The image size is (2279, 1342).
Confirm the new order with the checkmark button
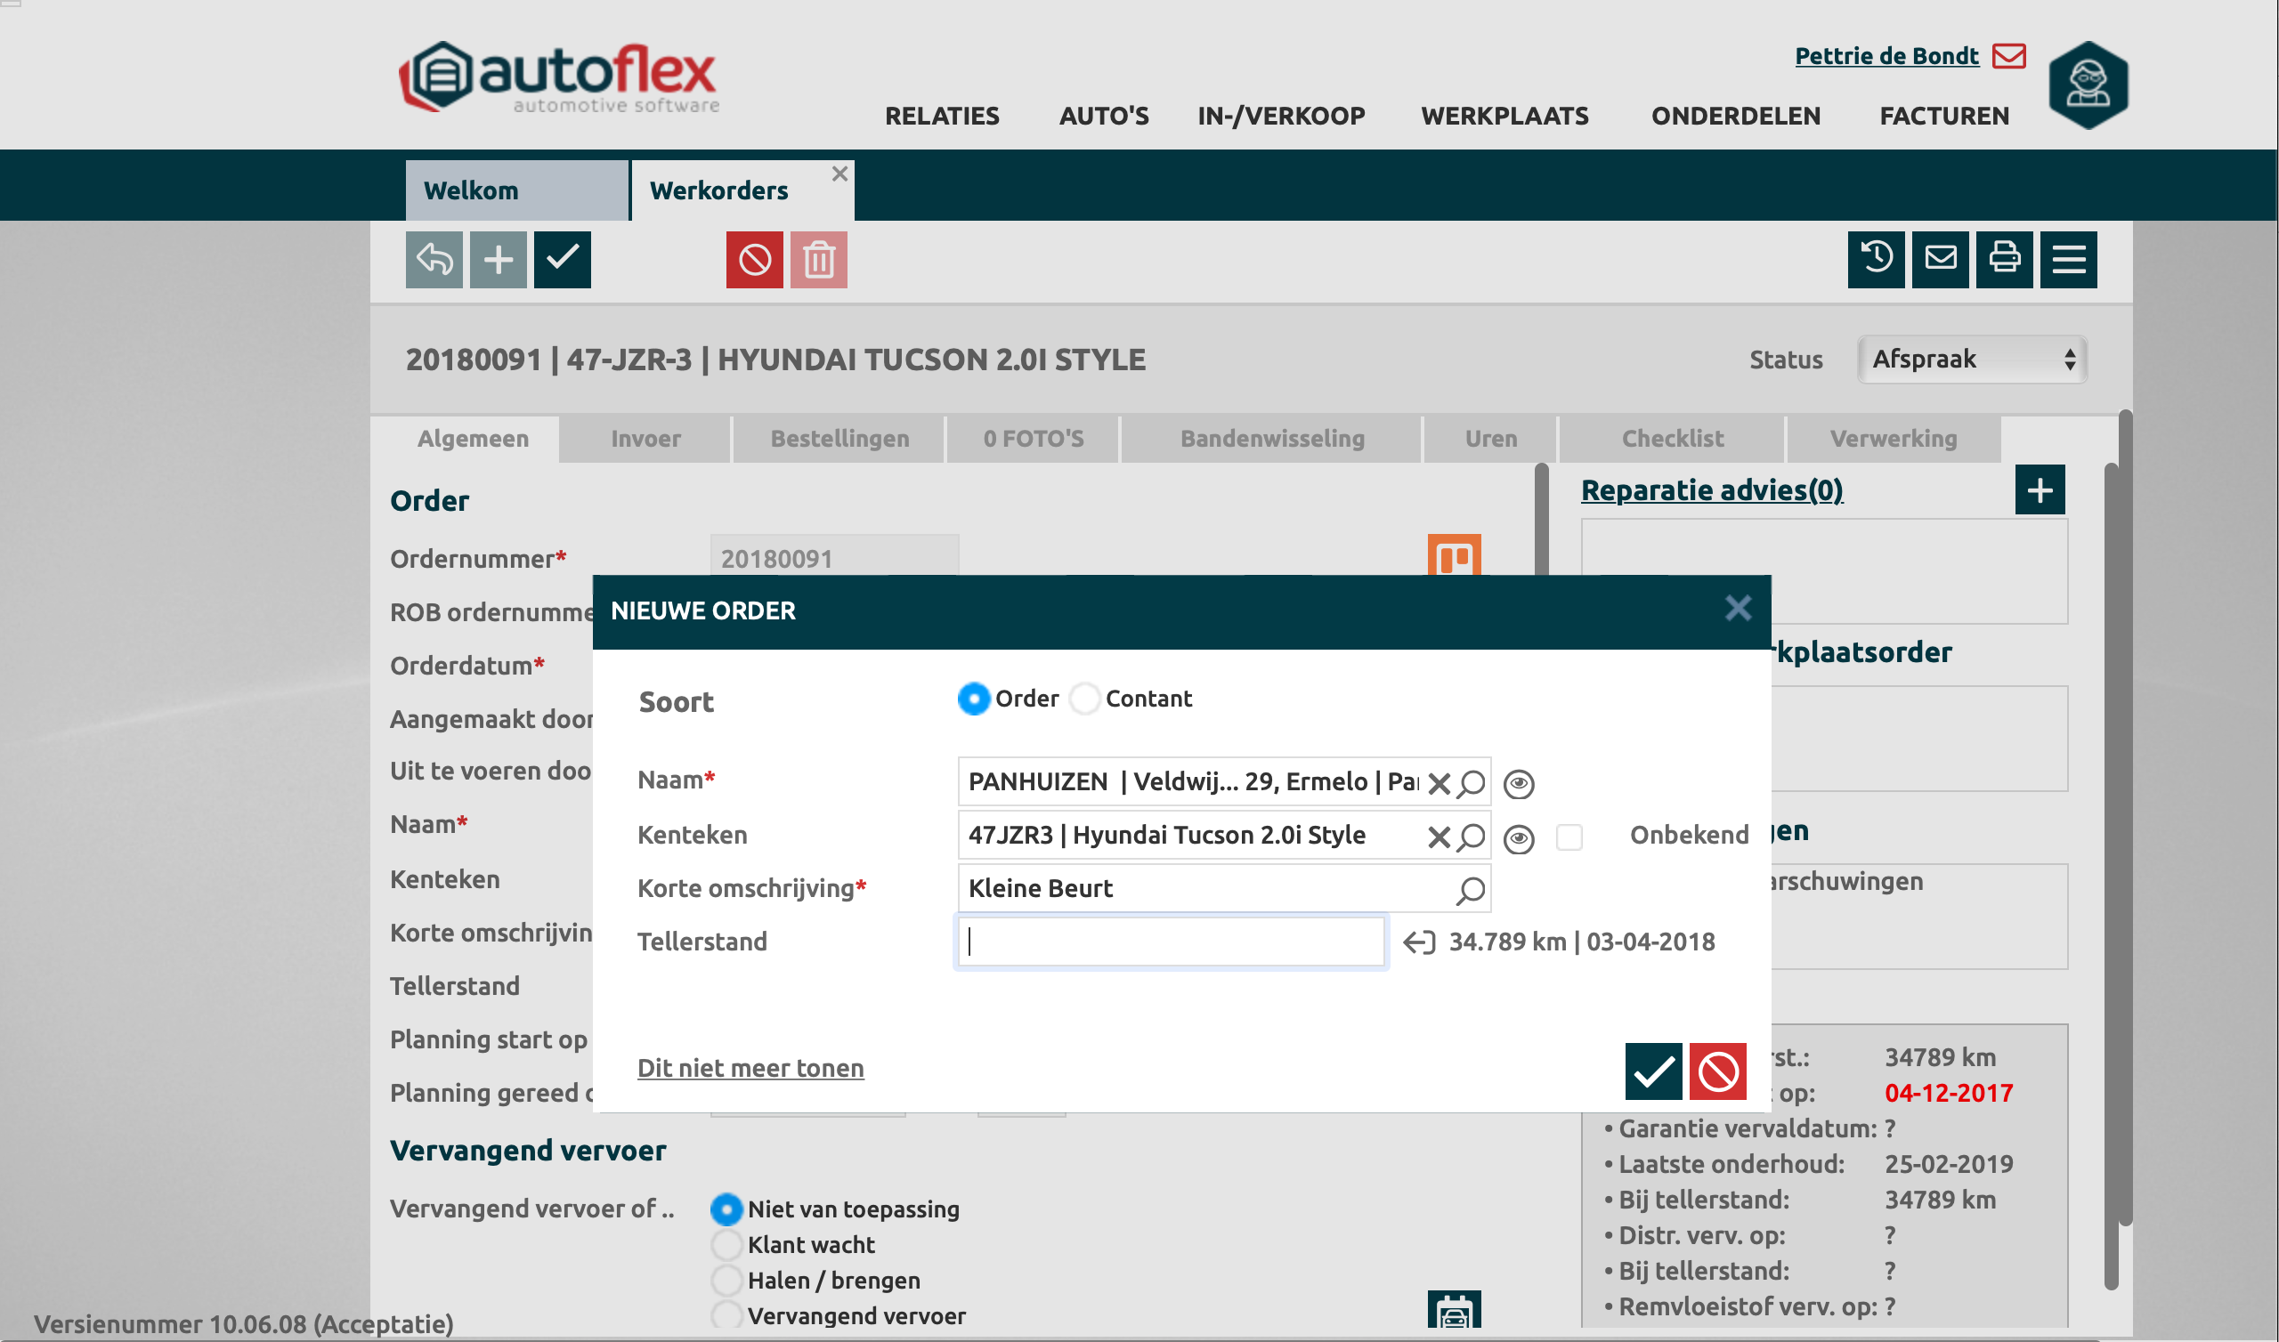(1652, 1071)
